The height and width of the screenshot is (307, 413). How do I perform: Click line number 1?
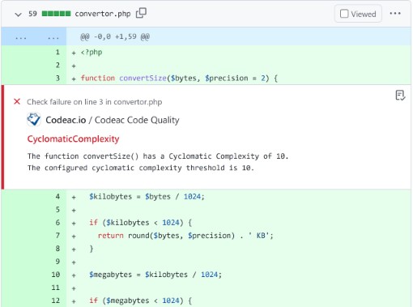pyautogui.click(x=57, y=52)
